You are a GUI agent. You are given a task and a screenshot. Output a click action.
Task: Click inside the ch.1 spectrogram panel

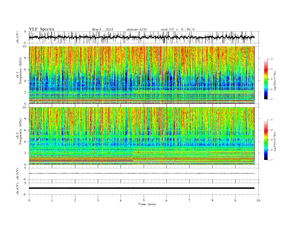click(141, 75)
